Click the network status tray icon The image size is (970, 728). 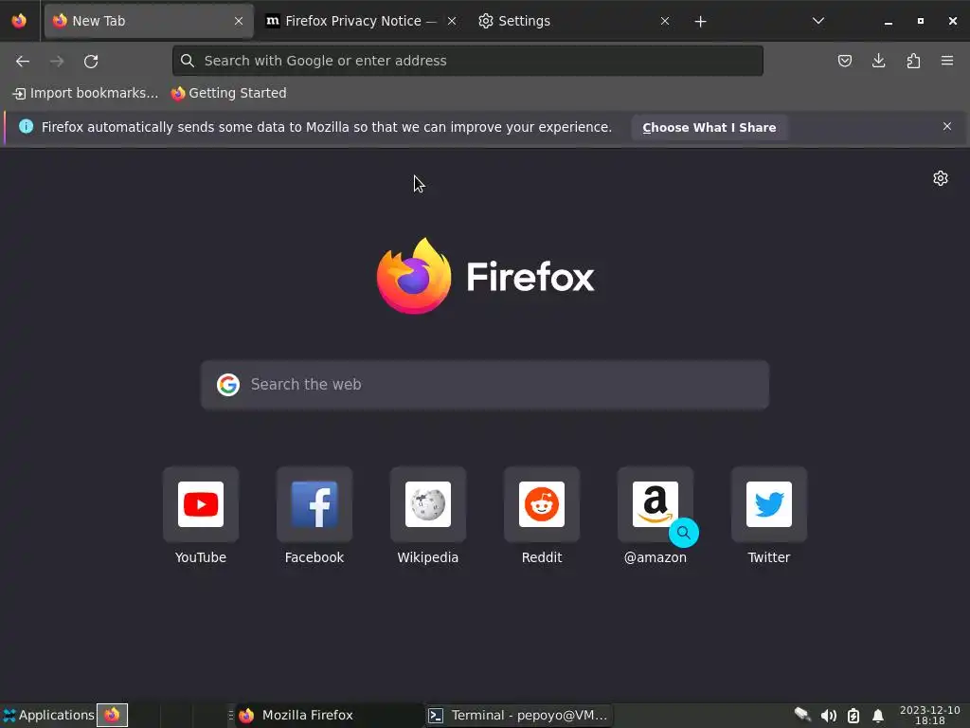click(x=802, y=715)
